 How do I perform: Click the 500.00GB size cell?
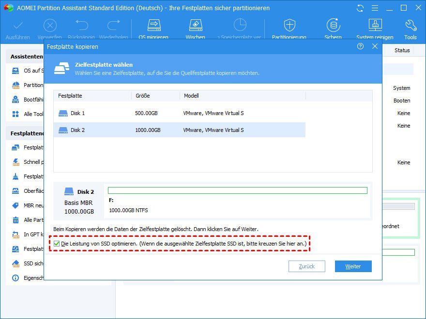click(x=146, y=113)
